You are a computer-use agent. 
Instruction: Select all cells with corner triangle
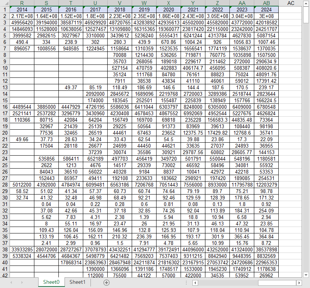coord(5,3)
